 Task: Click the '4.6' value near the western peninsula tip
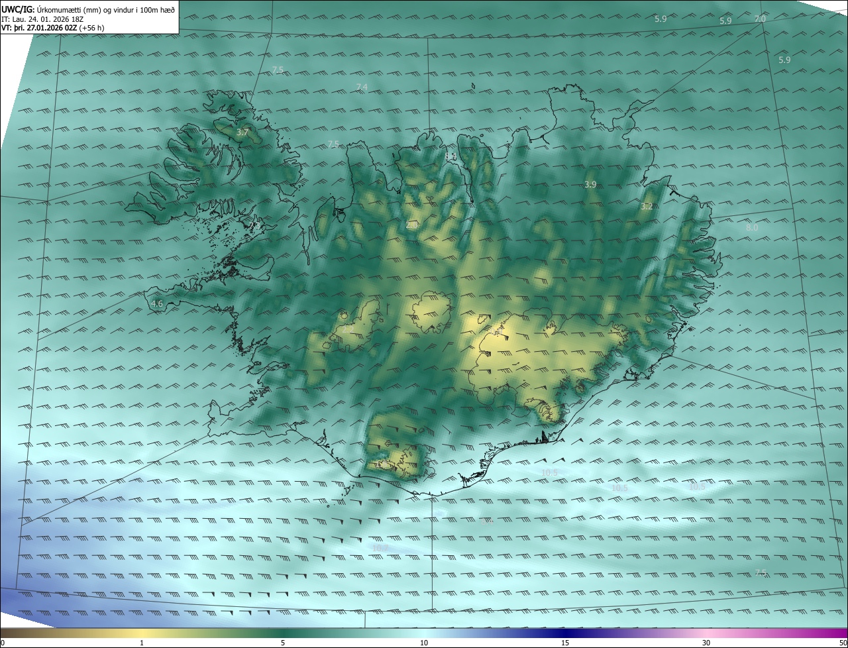click(157, 304)
